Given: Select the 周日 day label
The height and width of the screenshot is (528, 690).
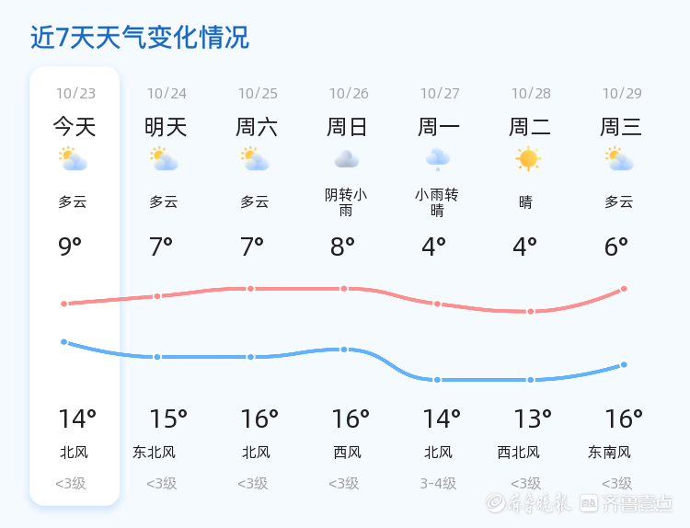Looking at the screenshot, I should tap(348, 127).
